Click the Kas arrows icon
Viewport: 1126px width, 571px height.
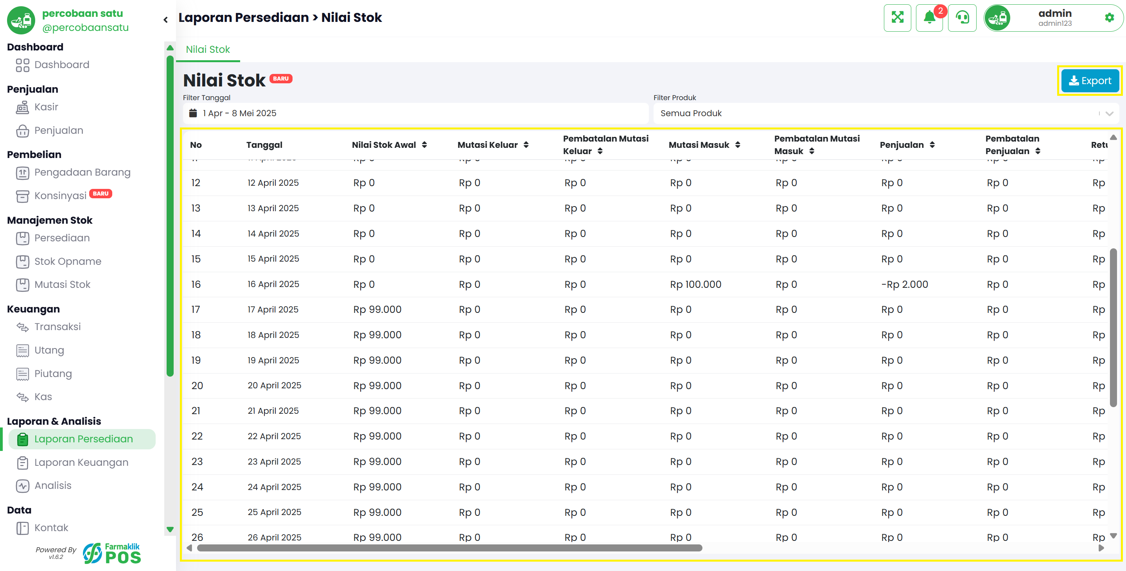[22, 397]
